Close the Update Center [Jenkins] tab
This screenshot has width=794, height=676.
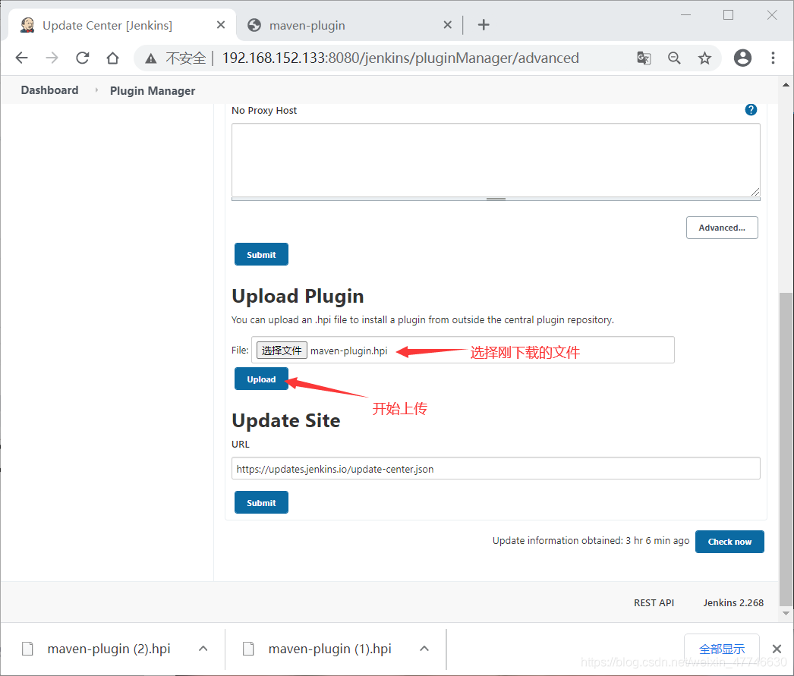[221, 25]
